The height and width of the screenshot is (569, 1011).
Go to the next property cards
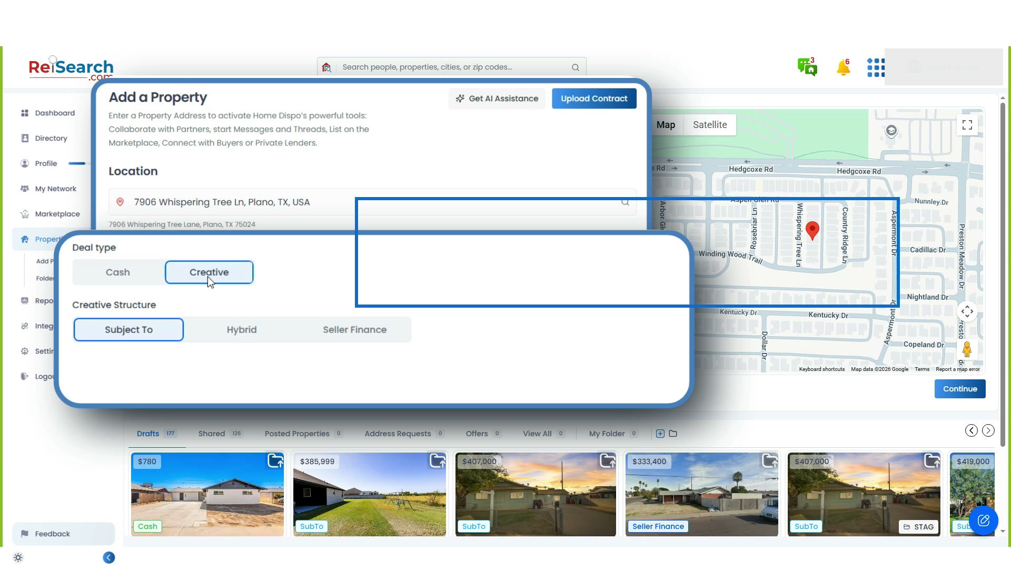click(988, 430)
